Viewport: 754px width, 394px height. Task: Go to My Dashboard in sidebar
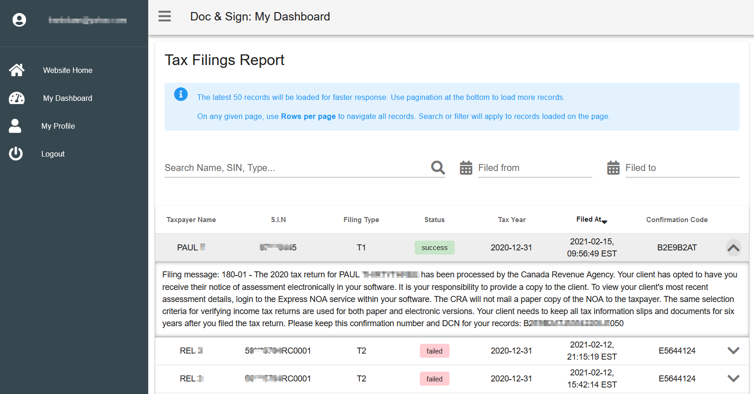(x=67, y=98)
